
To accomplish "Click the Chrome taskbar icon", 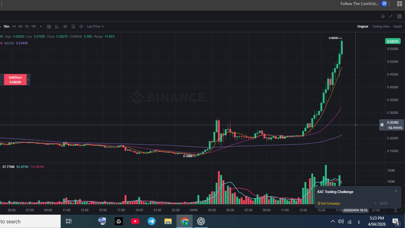I will pyautogui.click(x=185, y=221).
